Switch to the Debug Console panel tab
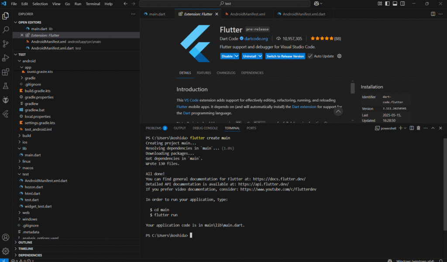The height and width of the screenshot is (262, 447). (205, 128)
